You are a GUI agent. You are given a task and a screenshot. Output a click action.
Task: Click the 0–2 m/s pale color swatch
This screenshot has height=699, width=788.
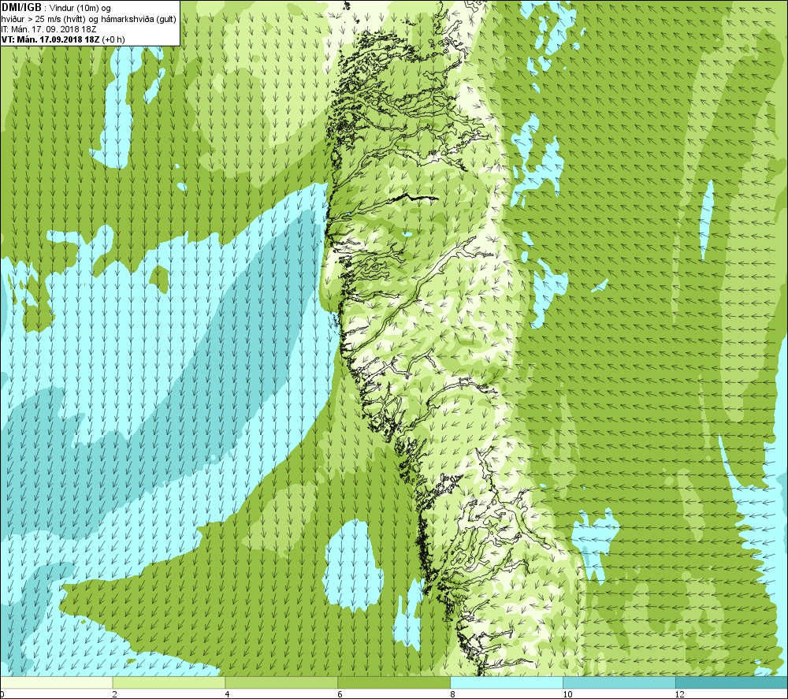click(x=56, y=682)
